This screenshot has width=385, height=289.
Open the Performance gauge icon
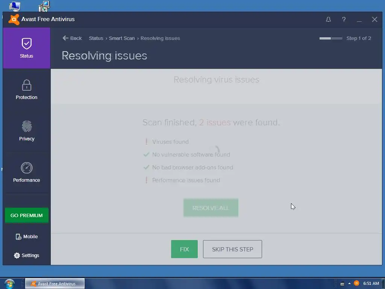[x=27, y=168]
